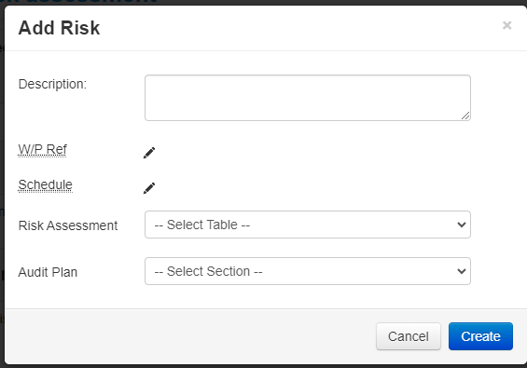Click the Schedule underlined label
Viewport: 527px width, 368px height.
pyautogui.click(x=45, y=185)
